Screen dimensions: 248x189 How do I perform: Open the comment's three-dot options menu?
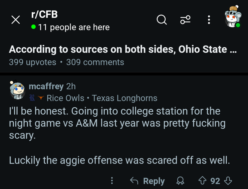(112, 180)
